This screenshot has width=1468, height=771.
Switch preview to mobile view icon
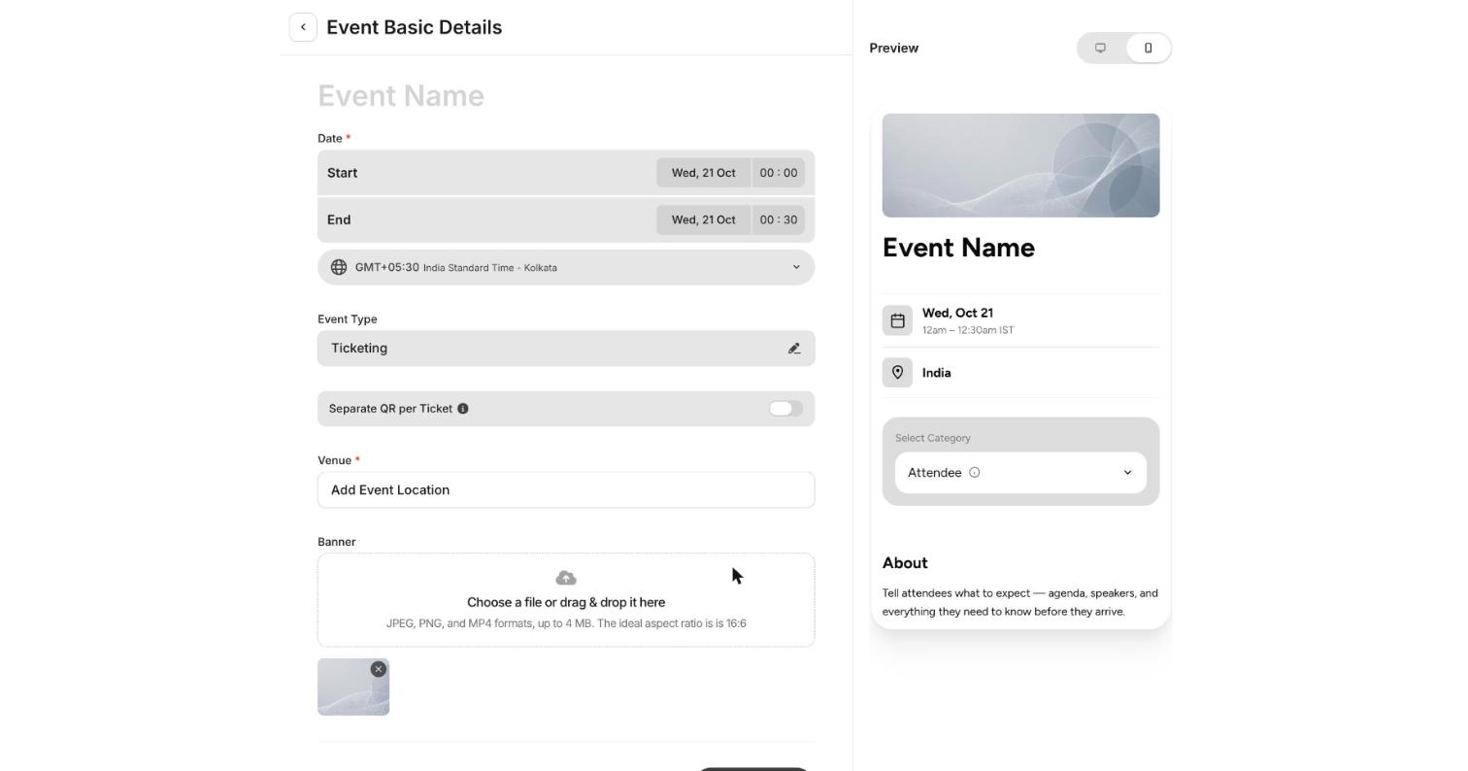tap(1148, 48)
